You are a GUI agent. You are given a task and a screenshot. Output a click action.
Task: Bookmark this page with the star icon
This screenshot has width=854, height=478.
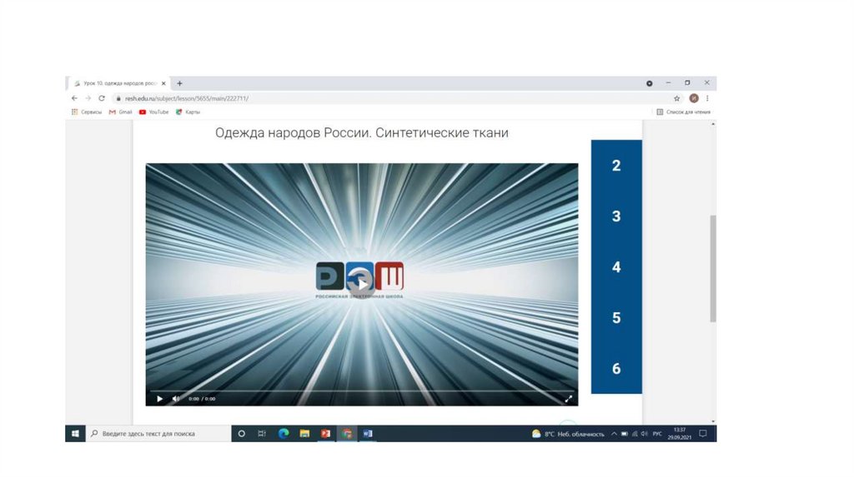(677, 98)
